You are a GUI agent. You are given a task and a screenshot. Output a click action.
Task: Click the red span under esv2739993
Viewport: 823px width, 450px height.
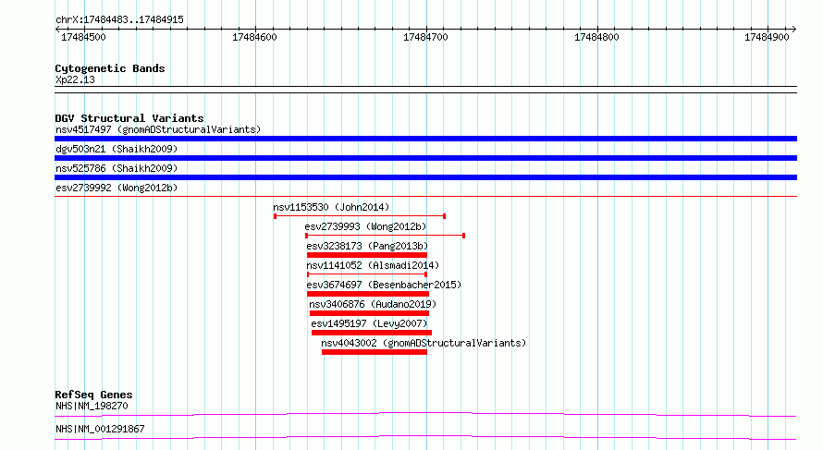[x=386, y=236]
